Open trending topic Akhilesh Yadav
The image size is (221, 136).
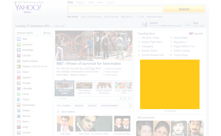(x=150, y=38)
